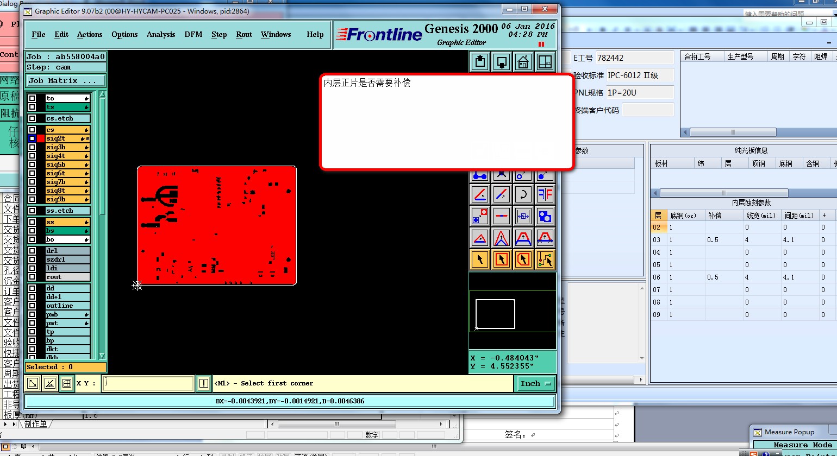Image resolution: width=837 pixels, height=456 pixels.
Task: Open the Help menu button
Action: pyautogui.click(x=315, y=34)
